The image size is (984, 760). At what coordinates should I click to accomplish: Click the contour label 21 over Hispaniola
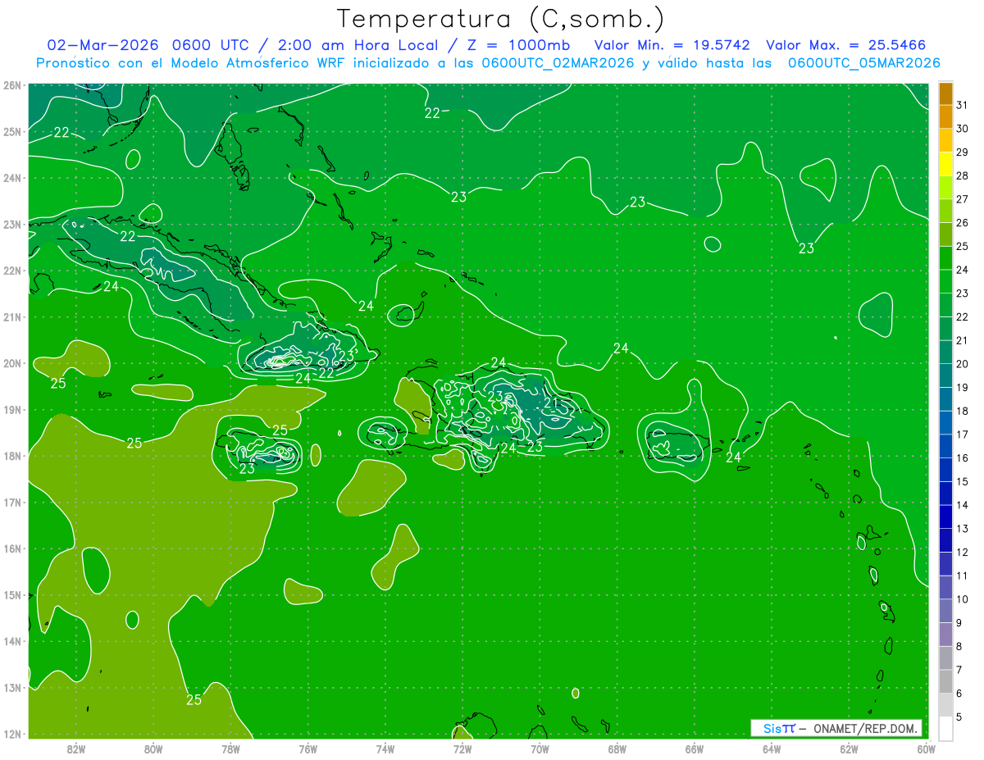551,403
